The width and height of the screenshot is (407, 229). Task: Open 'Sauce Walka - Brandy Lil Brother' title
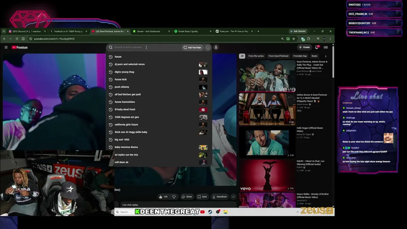click(313, 196)
